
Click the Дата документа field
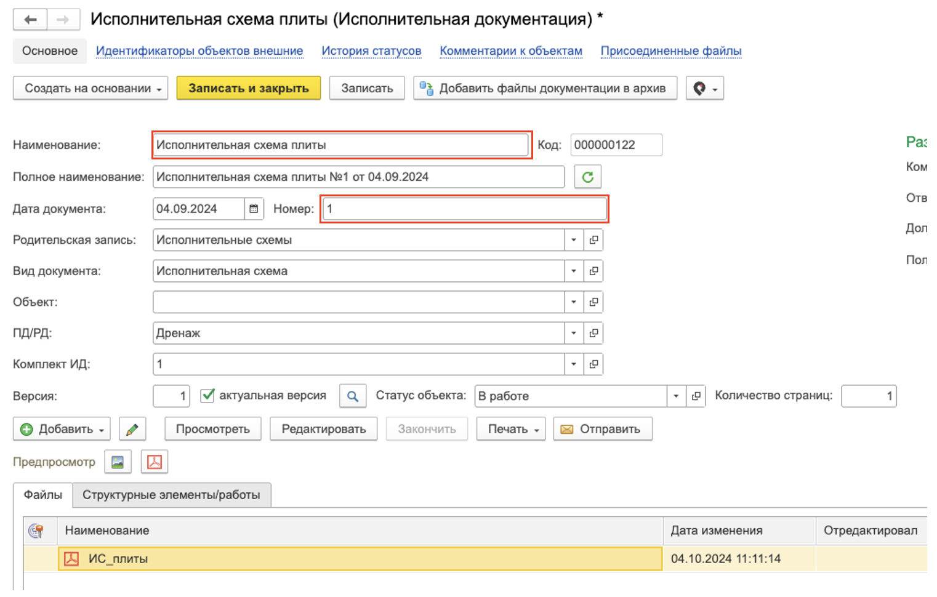coord(199,209)
